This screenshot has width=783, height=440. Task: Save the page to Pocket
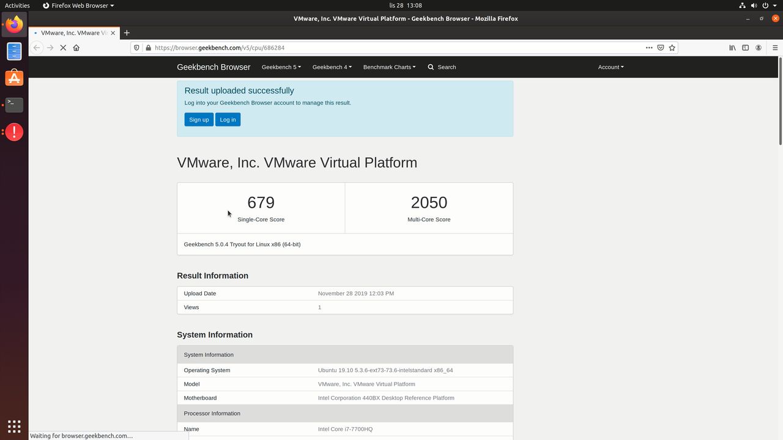[x=661, y=48]
